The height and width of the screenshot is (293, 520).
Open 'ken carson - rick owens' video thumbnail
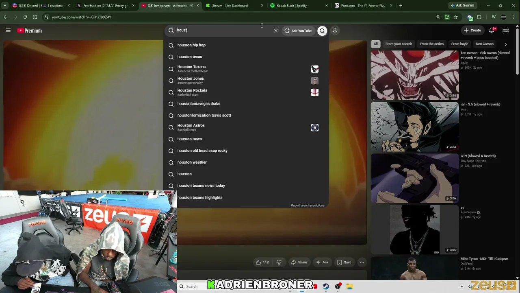pos(414,75)
